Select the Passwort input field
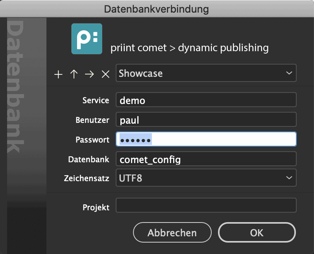The height and width of the screenshot is (254, 314). [x=206, y=139]
